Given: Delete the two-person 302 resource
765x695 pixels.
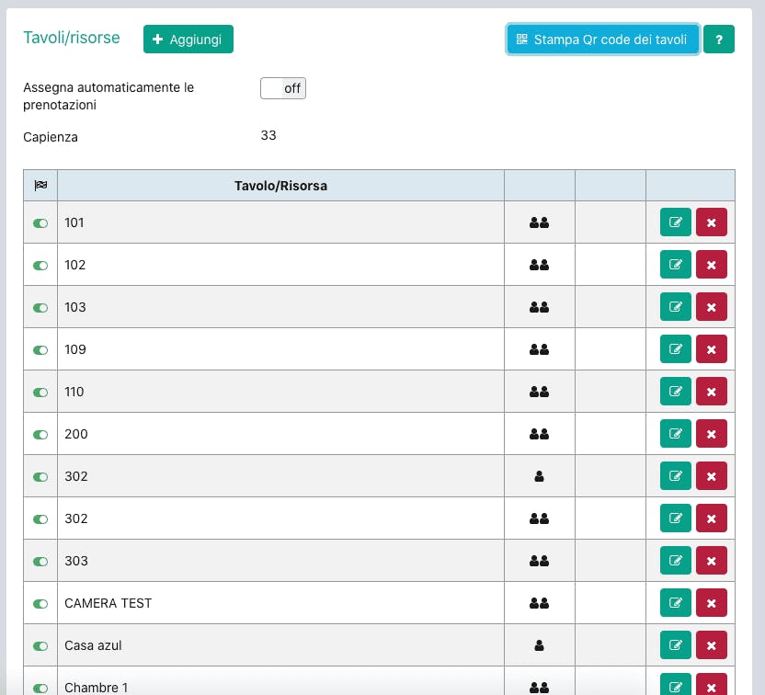Looking at the screenshot, I should [x=712, y=518].
